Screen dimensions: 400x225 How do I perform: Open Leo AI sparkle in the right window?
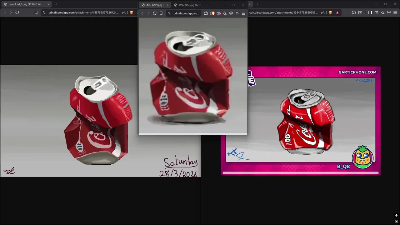click(382, 12)
